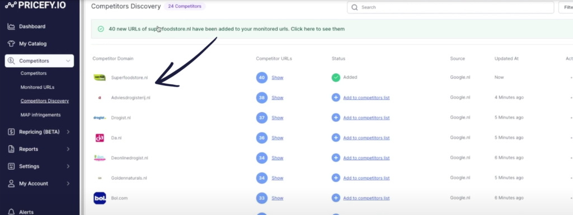Click the Updated At column header
The height and width of the screenshot is (215, 573).
[506, 58]
